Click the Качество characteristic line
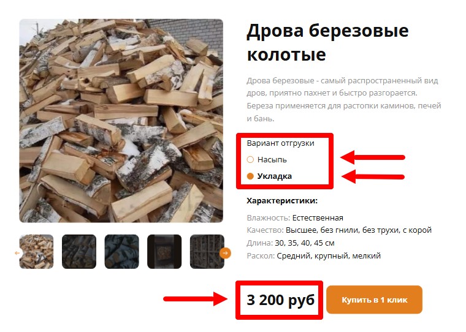 (339, 230)
